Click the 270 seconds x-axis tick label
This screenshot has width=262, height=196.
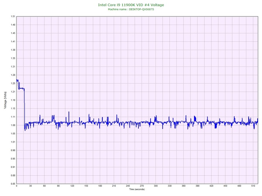tap(142, 186)
